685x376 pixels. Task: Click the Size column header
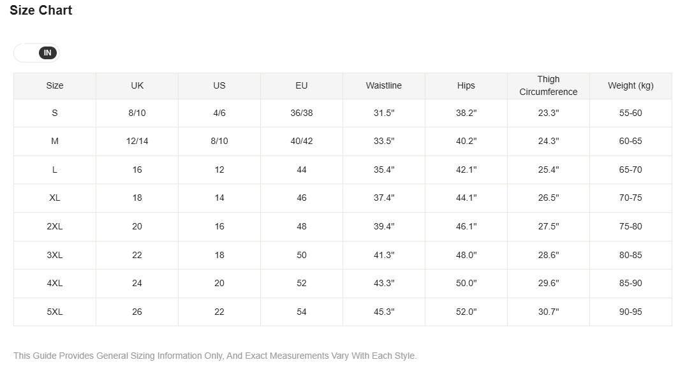coord(55,85)
